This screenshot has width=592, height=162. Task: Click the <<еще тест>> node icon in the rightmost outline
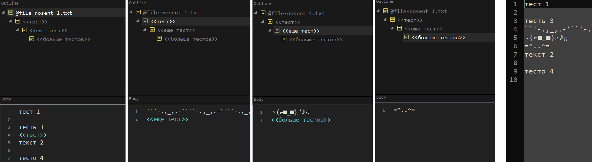(x=400, y=29)
